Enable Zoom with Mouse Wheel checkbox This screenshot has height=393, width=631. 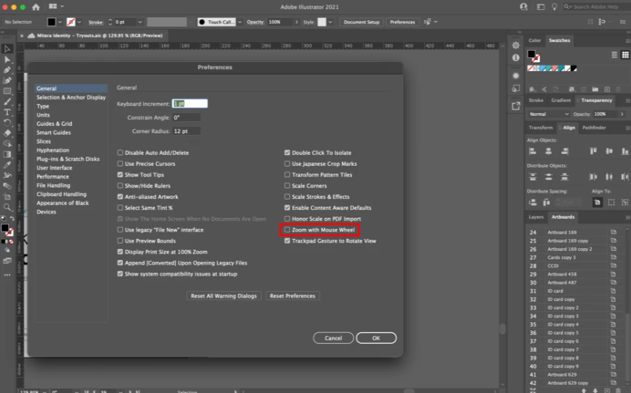click(x=287, y=230)
